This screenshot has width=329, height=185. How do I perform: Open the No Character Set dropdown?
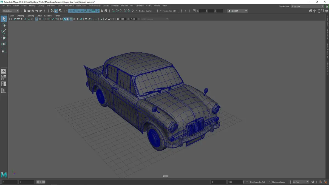point(258,182)
